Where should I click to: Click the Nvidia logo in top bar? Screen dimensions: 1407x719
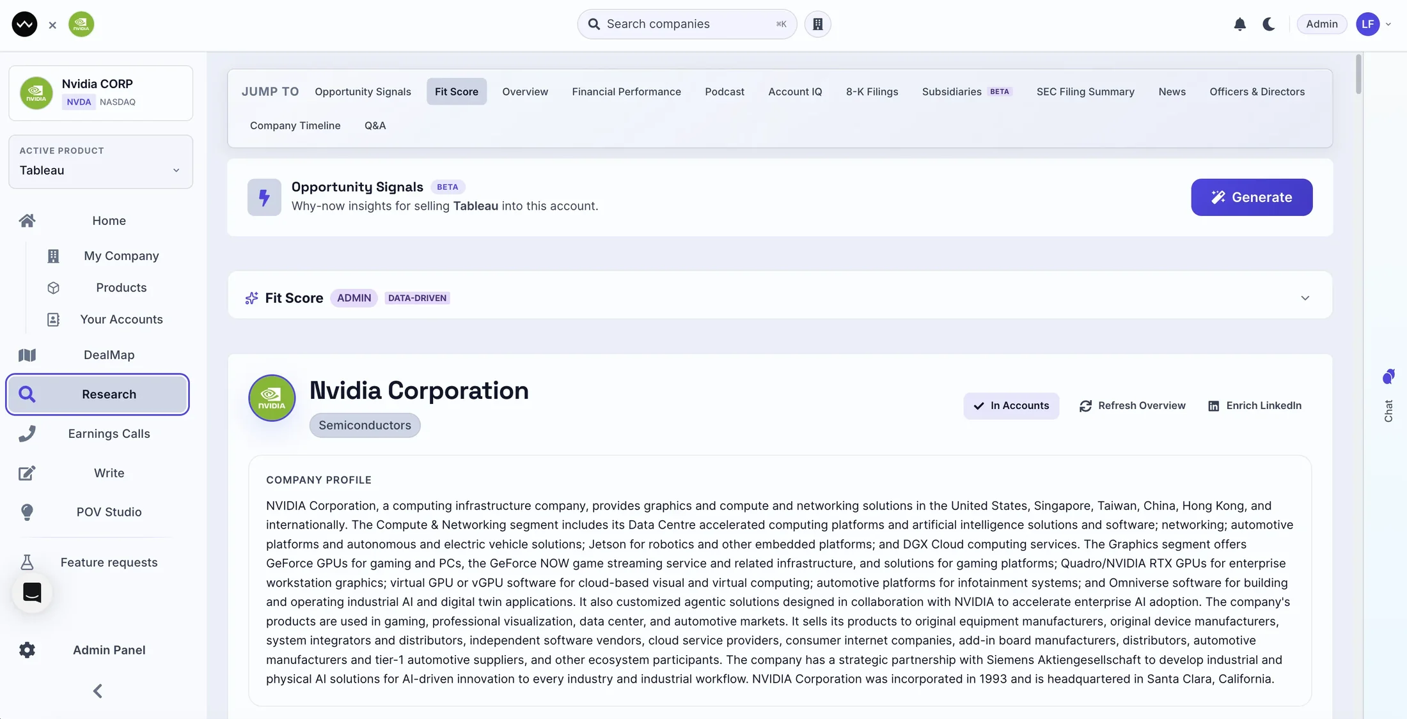point(81,24)
